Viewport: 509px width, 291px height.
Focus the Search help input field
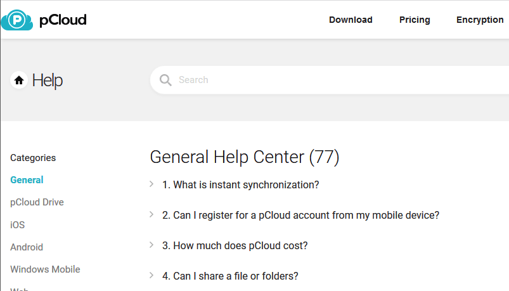click(x=330, y=80)
